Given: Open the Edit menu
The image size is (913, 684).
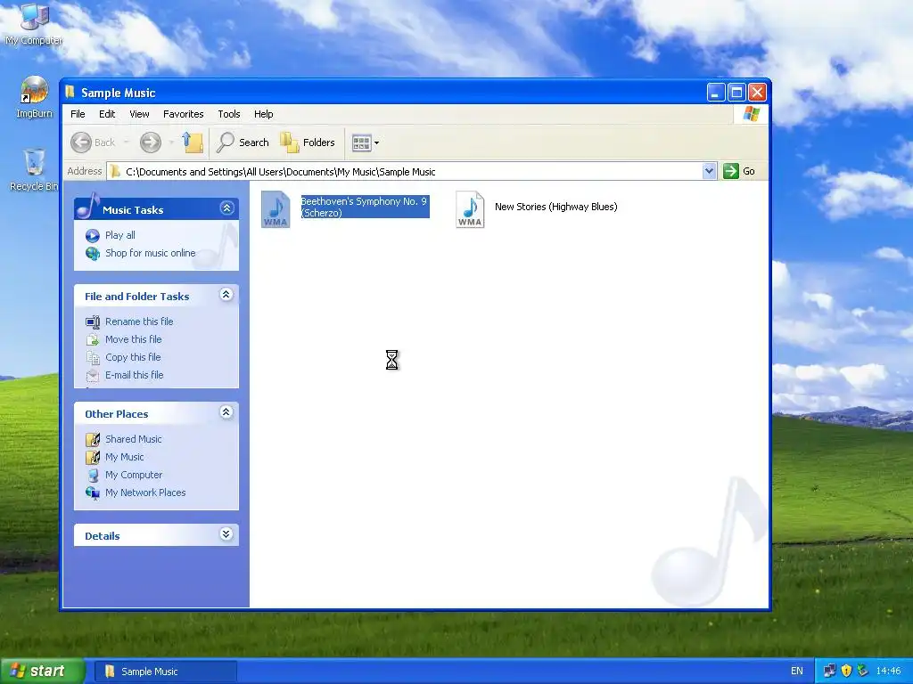Looking at the screenshot, I should (107, 114).
